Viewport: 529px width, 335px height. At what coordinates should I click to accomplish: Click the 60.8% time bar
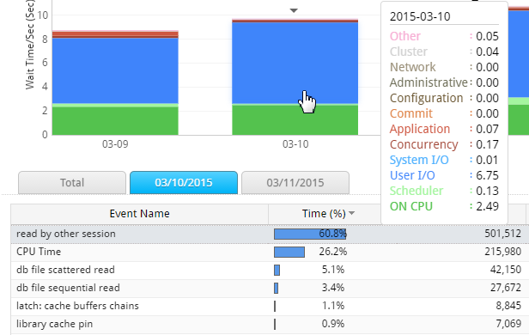pyautogui.click(x=310, y=234)
